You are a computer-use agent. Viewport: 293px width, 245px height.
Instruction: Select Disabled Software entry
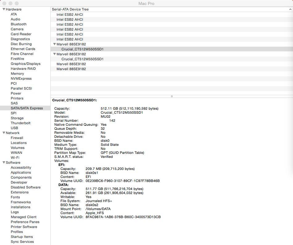[26, 187]
